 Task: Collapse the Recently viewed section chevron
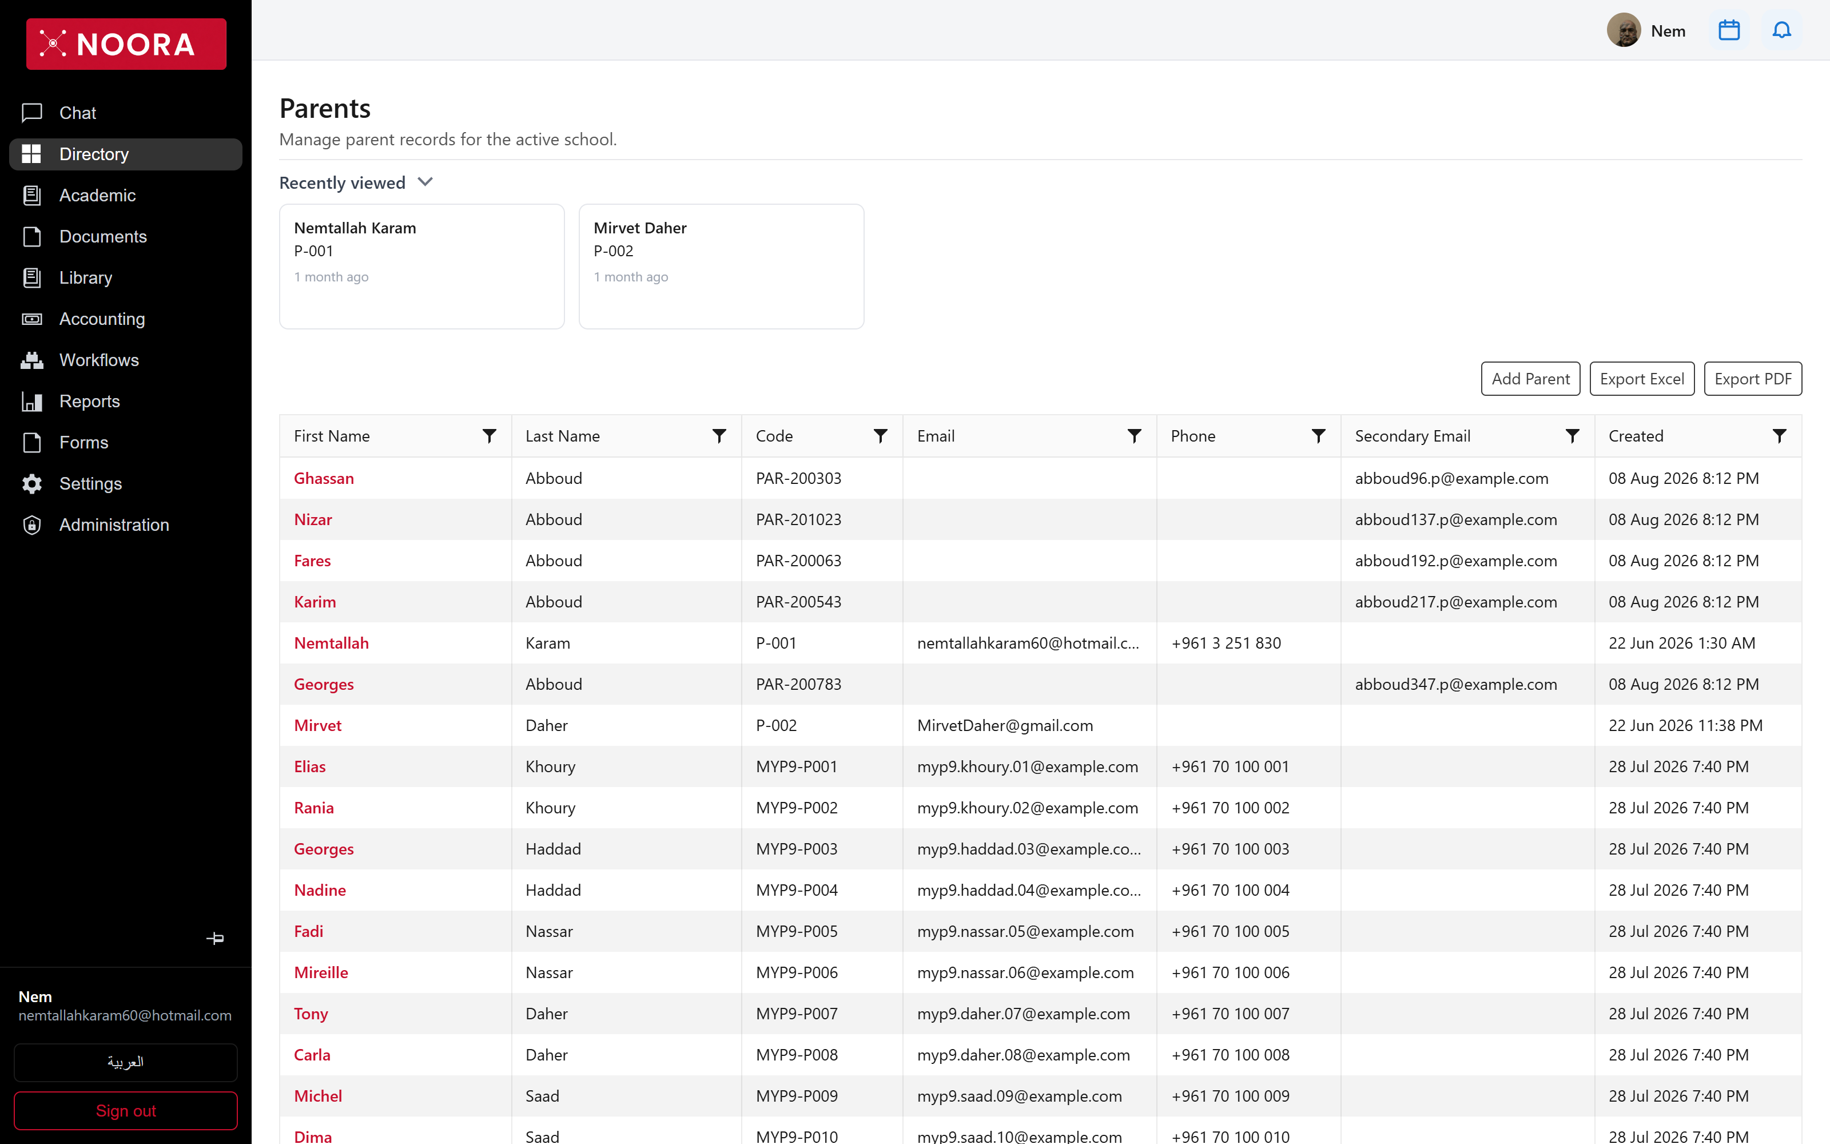click(425, 182)
